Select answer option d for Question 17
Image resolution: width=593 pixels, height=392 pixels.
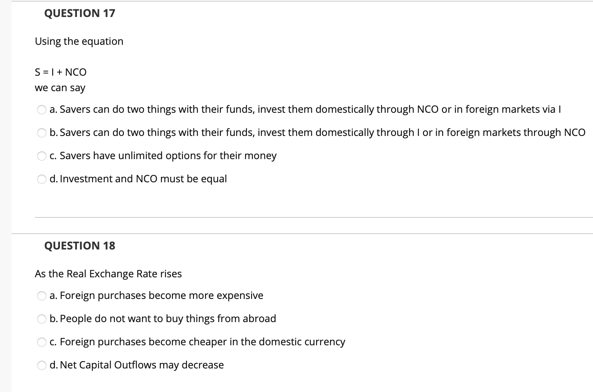(x=41, y=179)
